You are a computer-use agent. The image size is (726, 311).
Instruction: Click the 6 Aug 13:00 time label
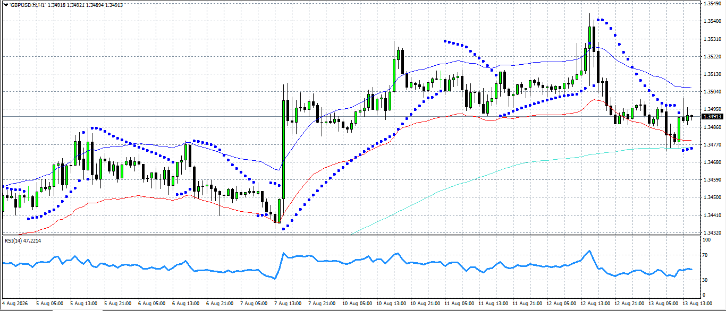185,304
